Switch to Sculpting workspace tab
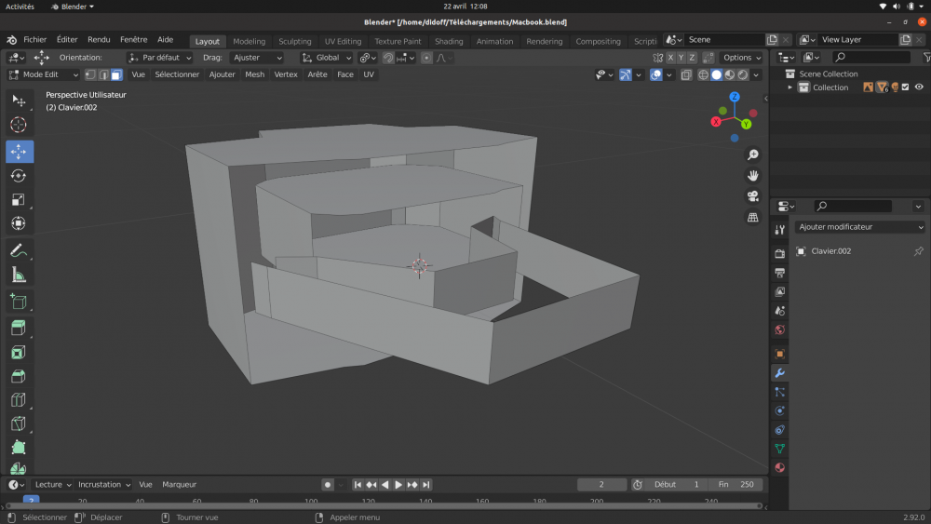 (294, 41)
